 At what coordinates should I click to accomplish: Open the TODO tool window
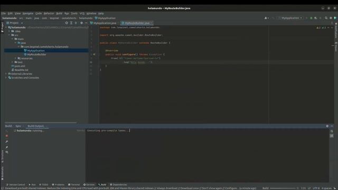(x=44, y=185)
